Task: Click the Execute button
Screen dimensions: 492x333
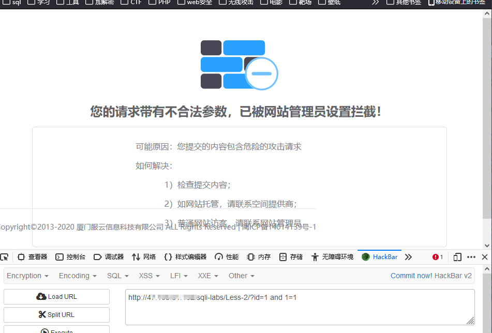Action: tap(56, 330)
